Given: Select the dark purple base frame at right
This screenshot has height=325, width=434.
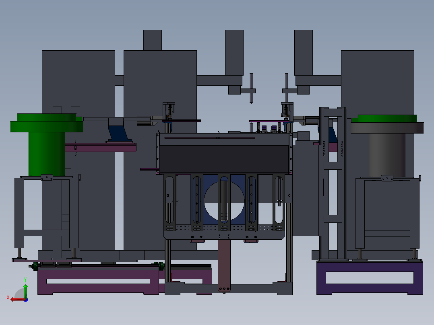Looking at the screenshot, I should coord(370,278).
